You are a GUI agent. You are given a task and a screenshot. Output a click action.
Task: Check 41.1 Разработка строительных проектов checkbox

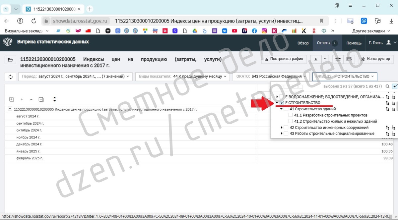click(291, 115)
